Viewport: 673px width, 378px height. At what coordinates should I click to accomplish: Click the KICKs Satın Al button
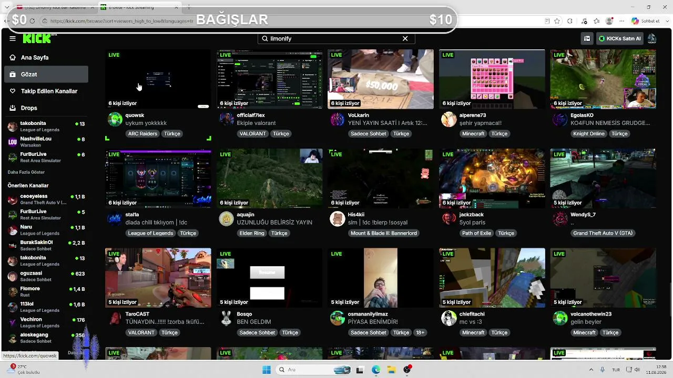click(x=619, y=38)
